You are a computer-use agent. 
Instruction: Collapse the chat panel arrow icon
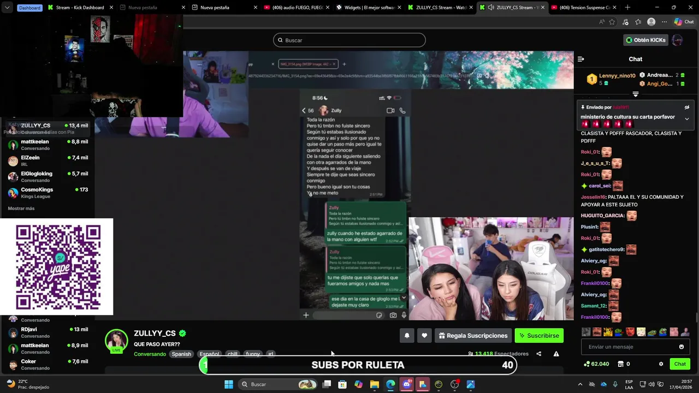580,59
